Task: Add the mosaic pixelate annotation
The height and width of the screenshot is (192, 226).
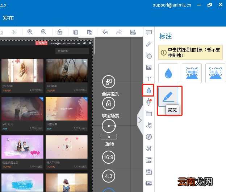Action: [x=192, y=73]
